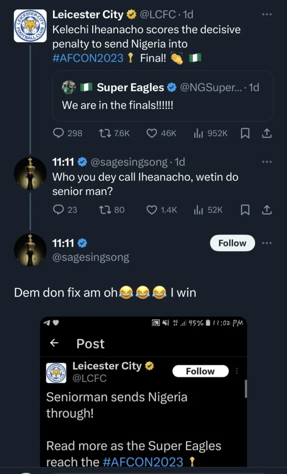Tap the verified badge next to Leicester City
The image size is (287, 474).
coord(131,14)
